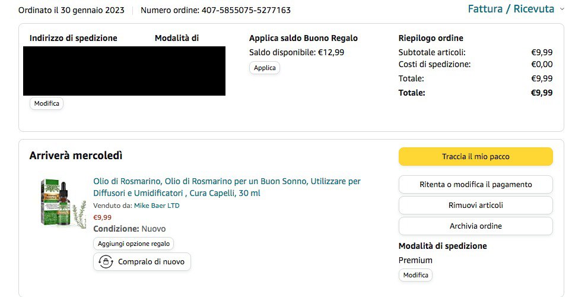572x297 pixels.
Task: Click the Saldo disponibile €12,99 text
Action: [297, 52]
